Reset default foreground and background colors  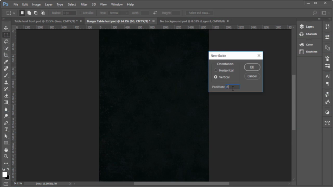(3, 169)
